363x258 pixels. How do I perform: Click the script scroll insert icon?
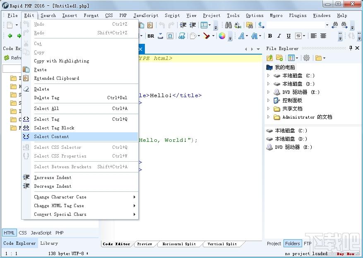tap(182, 36)
